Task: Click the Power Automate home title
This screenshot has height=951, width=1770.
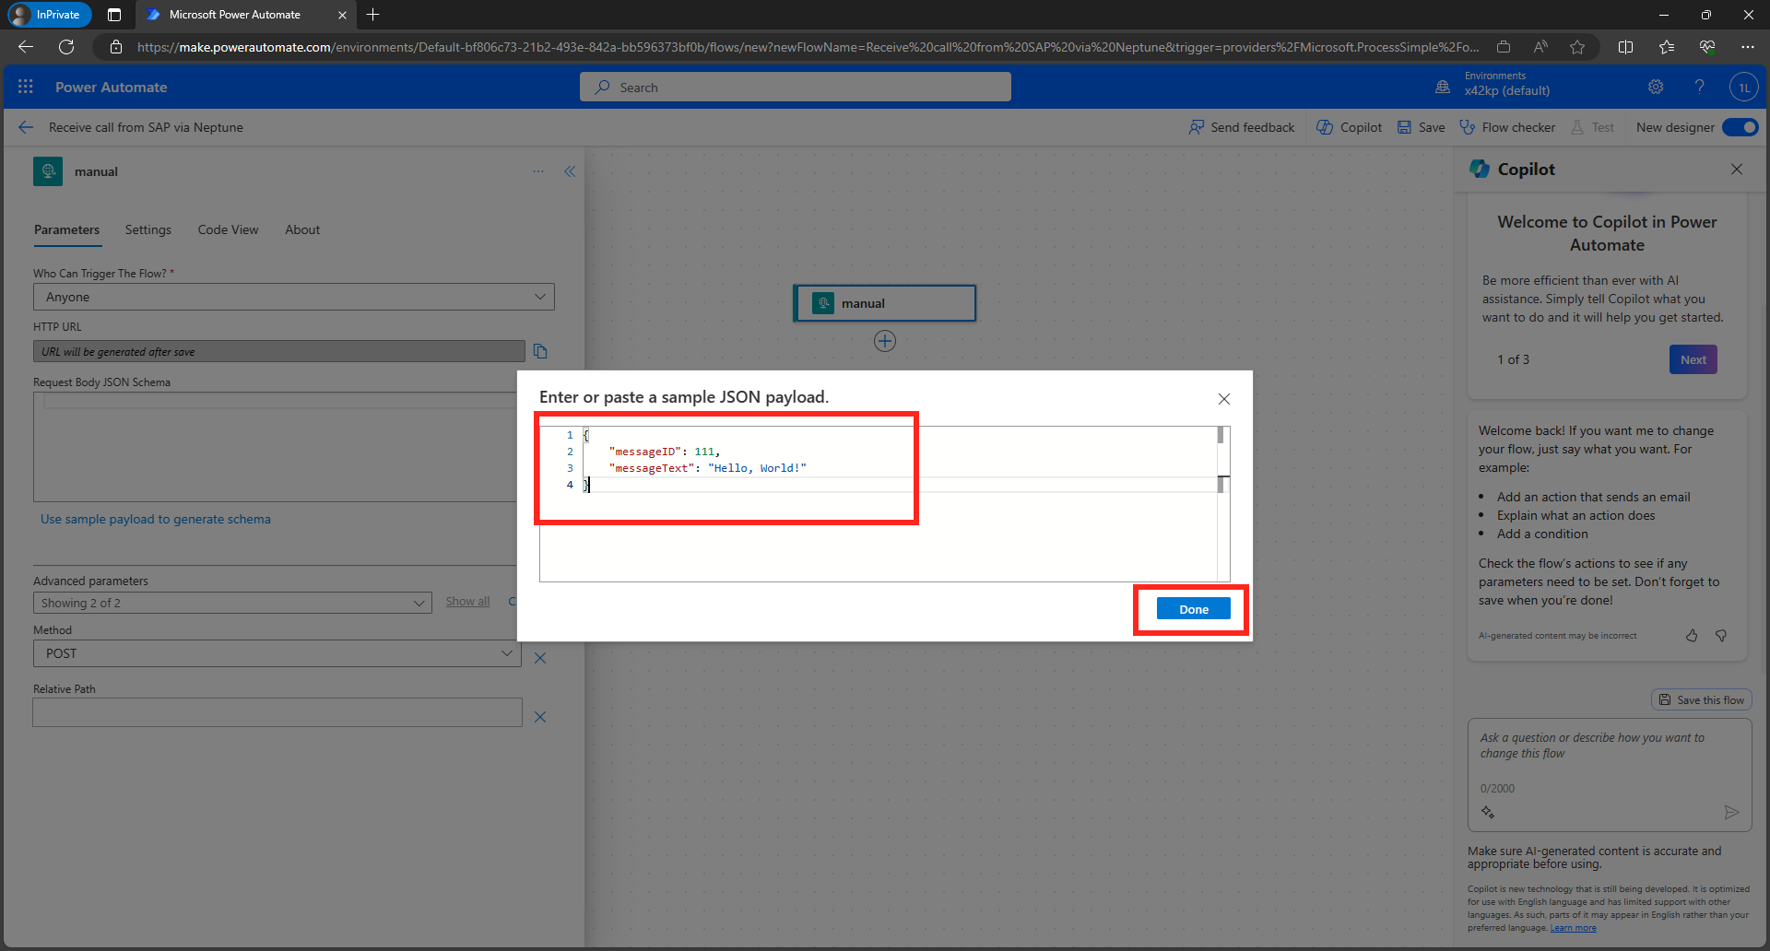Action: pyautogui.click(x=112, y=87)
